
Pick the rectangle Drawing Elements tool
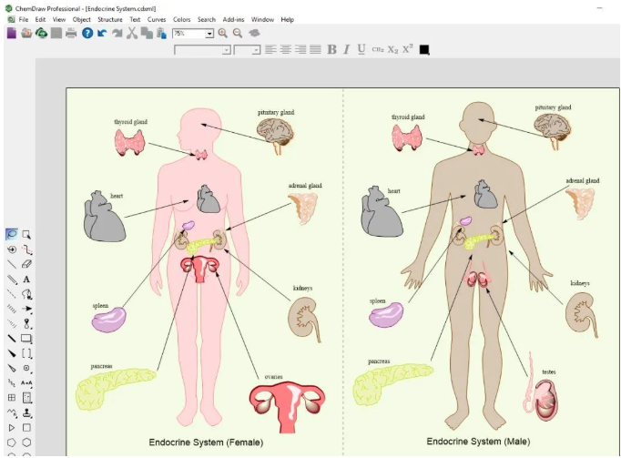pos(26,339)
